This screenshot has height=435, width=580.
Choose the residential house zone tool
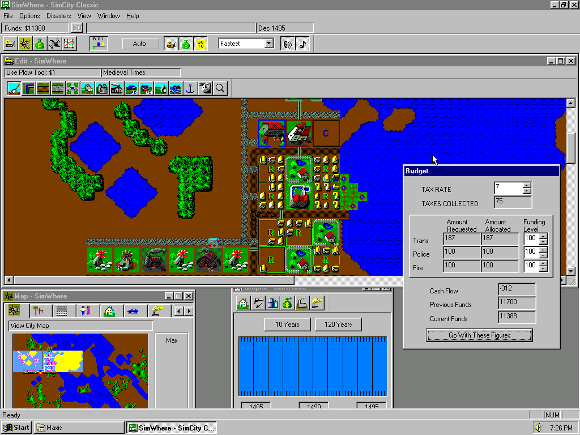click(x=87, y=88)
